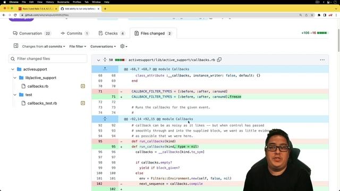Open the Conversation tab
Image resolution: width=340 pixels, height=191 pixels.
(32, 33)
